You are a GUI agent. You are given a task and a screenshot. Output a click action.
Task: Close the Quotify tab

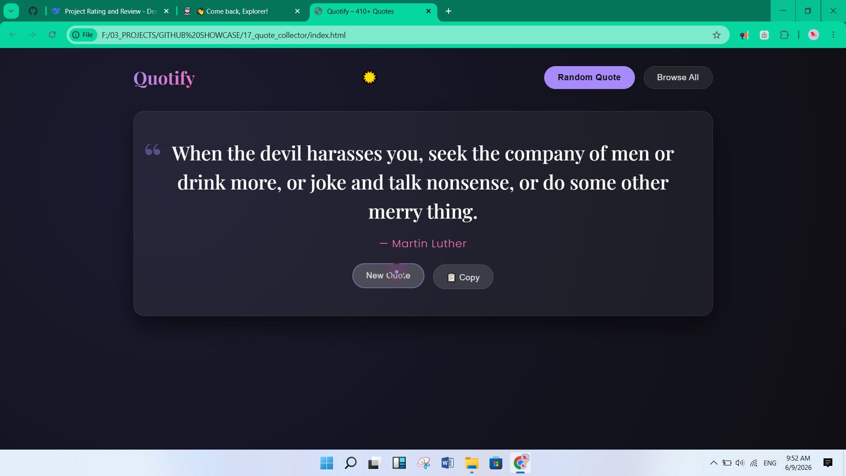click(x=428, y=11)
